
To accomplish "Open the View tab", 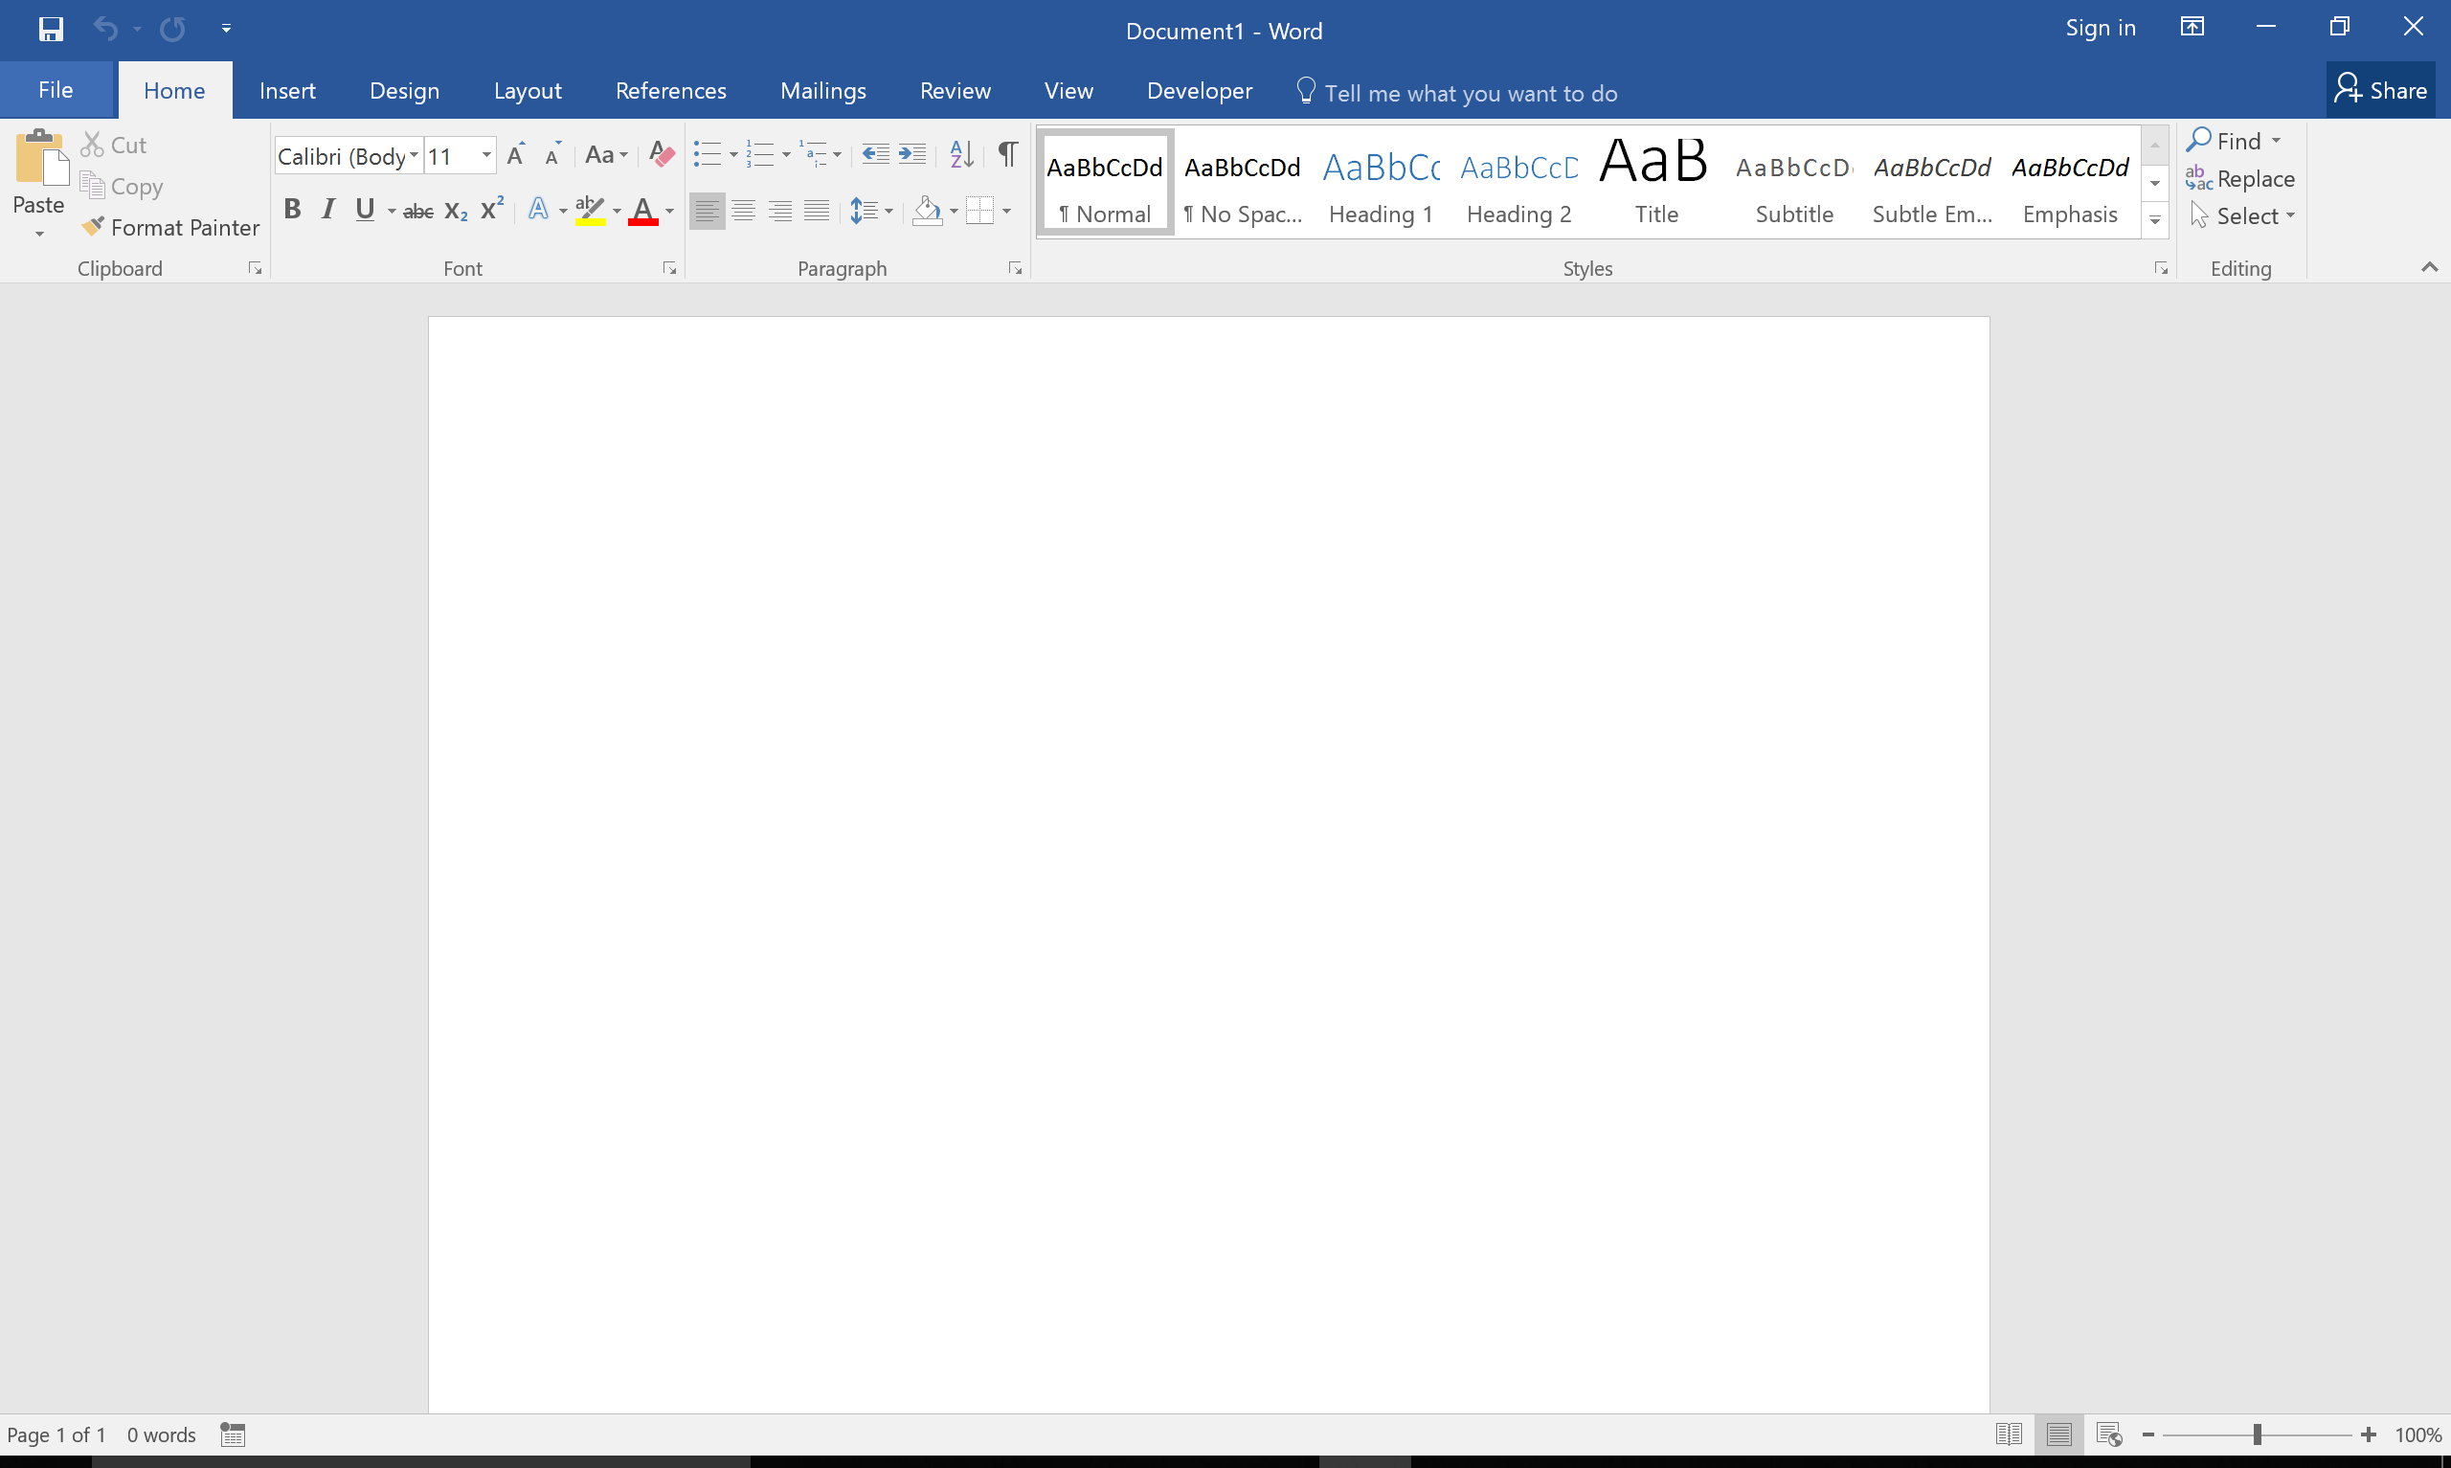I will coord(1066,91).
